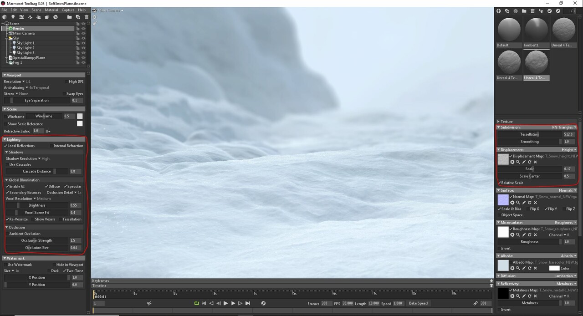The height and width of the screenshot is (316, 583).
Task: Toggle Flip Y for normal map
Action: [546, 209]
